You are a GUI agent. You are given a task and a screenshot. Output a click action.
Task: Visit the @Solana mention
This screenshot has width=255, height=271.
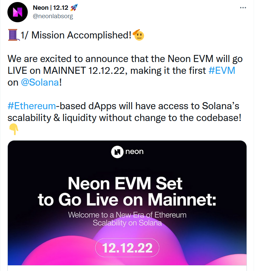click(40, 82)
